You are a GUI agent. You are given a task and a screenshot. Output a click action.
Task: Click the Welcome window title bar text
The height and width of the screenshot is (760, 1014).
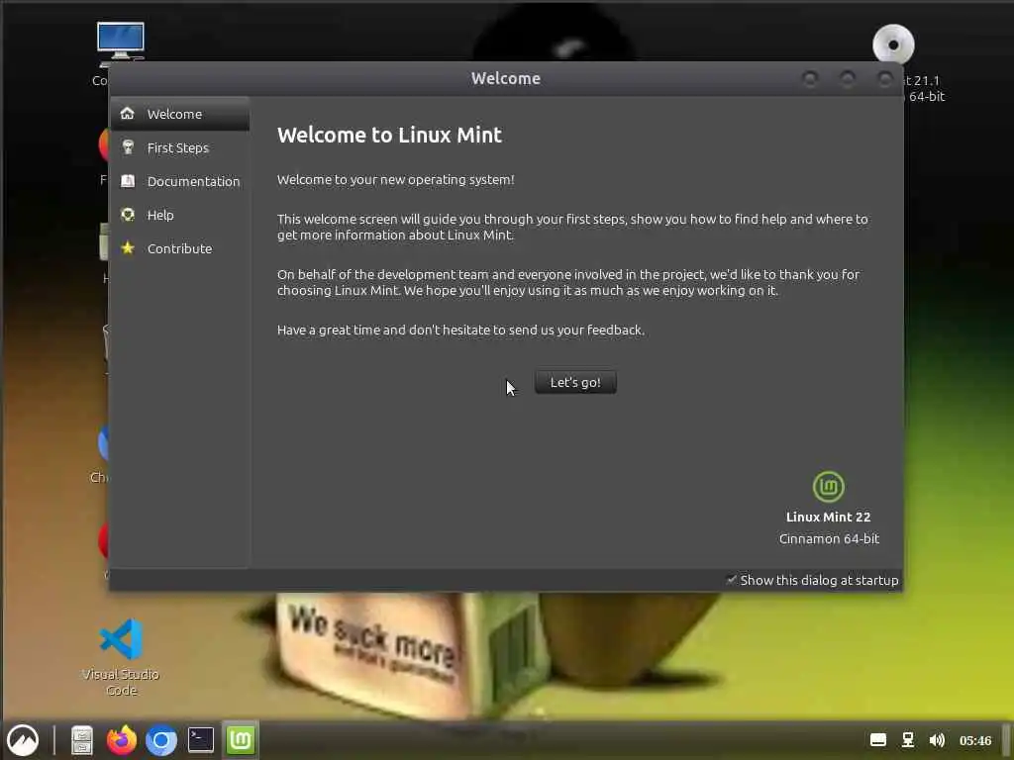pos(506,78)
